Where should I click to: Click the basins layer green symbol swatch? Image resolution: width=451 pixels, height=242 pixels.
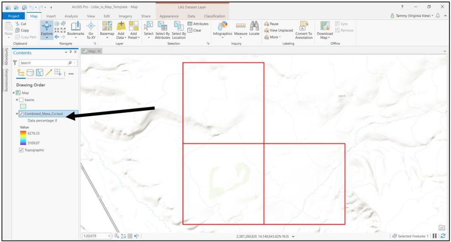coord(23,106)
